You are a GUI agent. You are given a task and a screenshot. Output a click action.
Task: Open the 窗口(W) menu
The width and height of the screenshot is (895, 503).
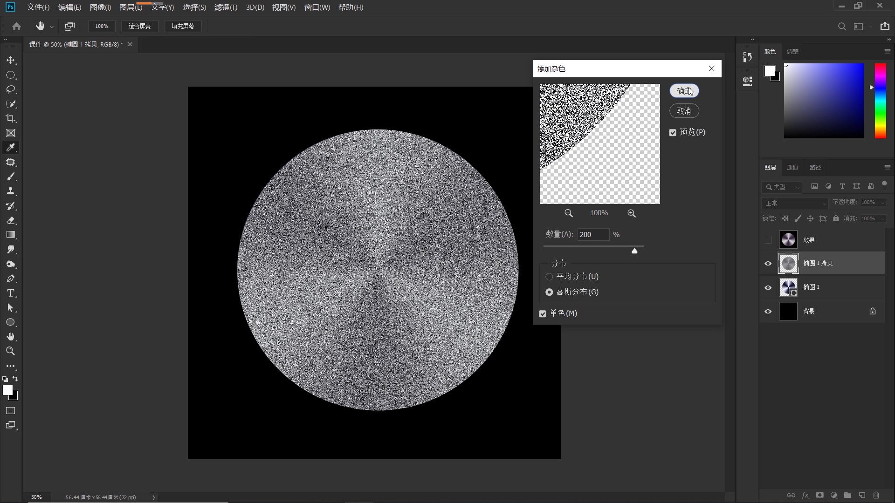[x=317, y=7]
